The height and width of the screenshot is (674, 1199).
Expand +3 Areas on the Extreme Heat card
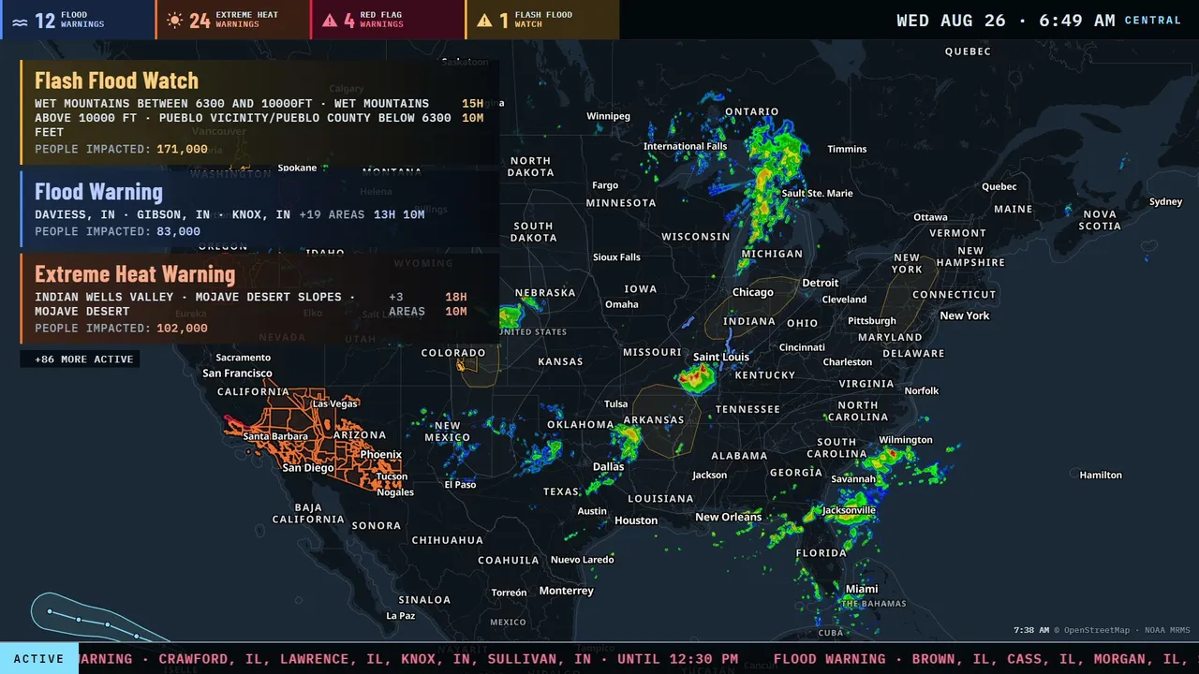[407, 304]
